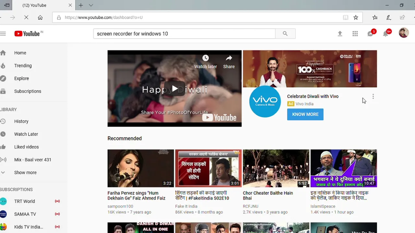This screenshot has height=233, width=415.
Task: Click the browser stop loading button
Action: tap(26, 17)
